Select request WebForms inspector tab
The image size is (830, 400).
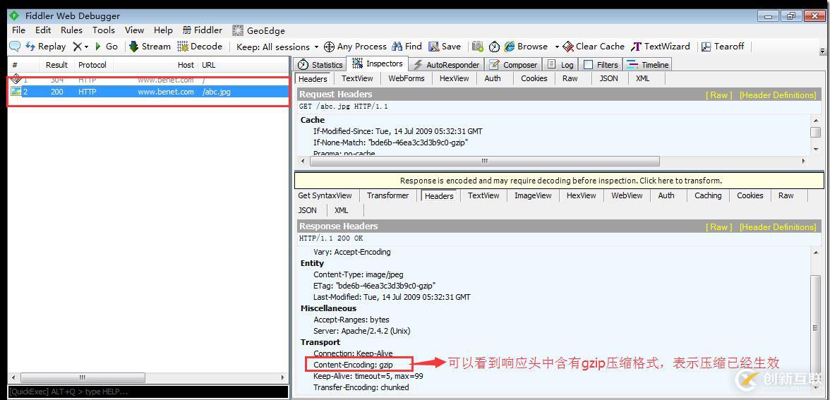click(x=407, y=78)
